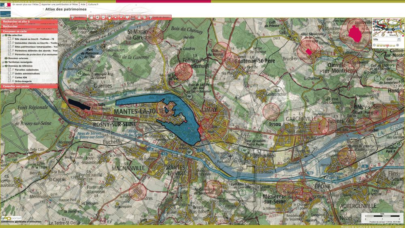The width and height of the screenshot is (405, 228).
Task: Click the Données de référence layer group icon
Action: [x=6, y=66]
